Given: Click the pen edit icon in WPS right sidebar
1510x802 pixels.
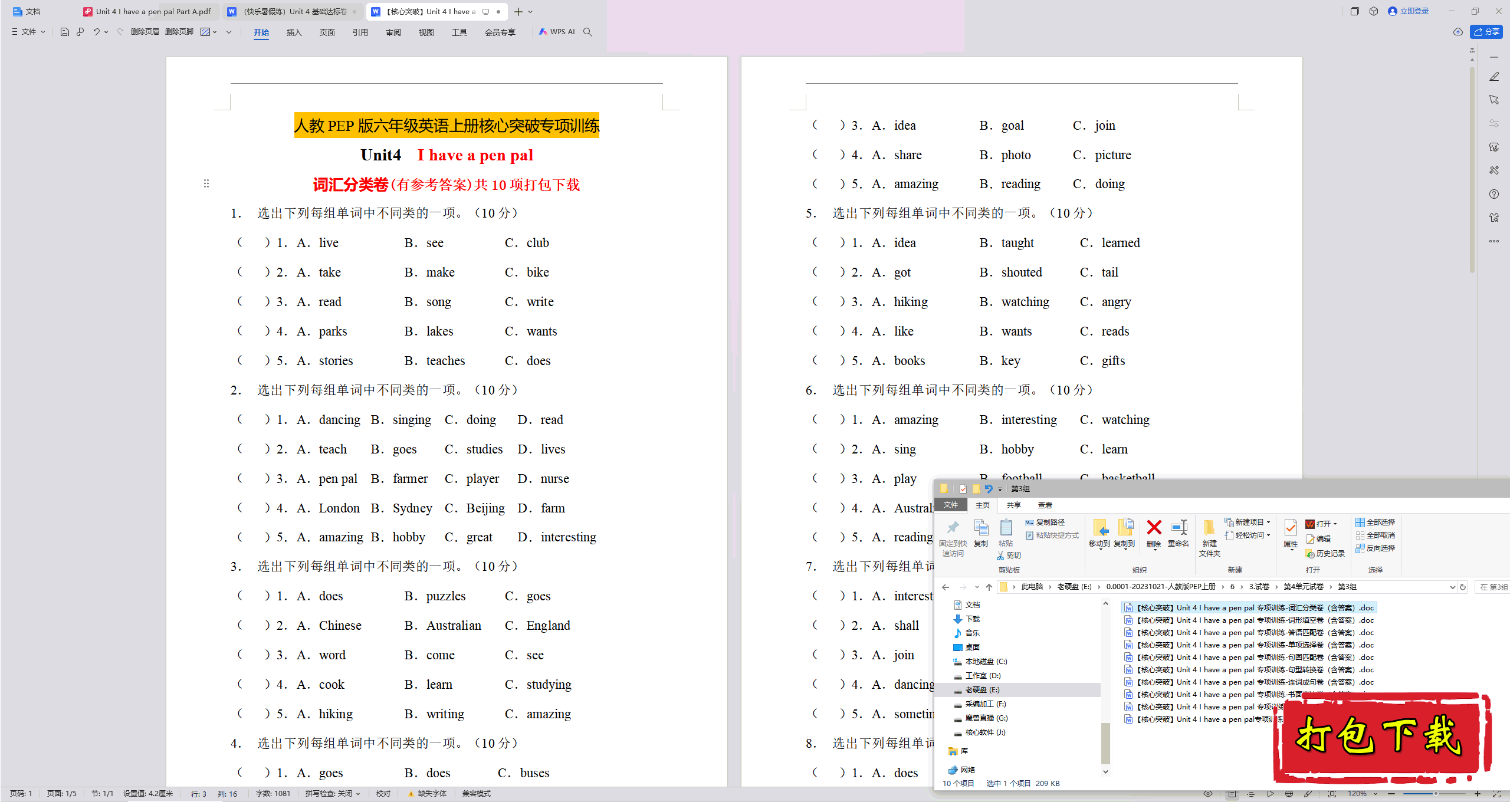Looking at the screenshot, I should pyautogui.click(x=1494, y=77).
